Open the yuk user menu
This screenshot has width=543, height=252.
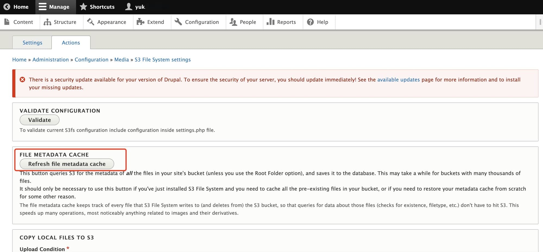pyautogui.click(x=140, y=7)
